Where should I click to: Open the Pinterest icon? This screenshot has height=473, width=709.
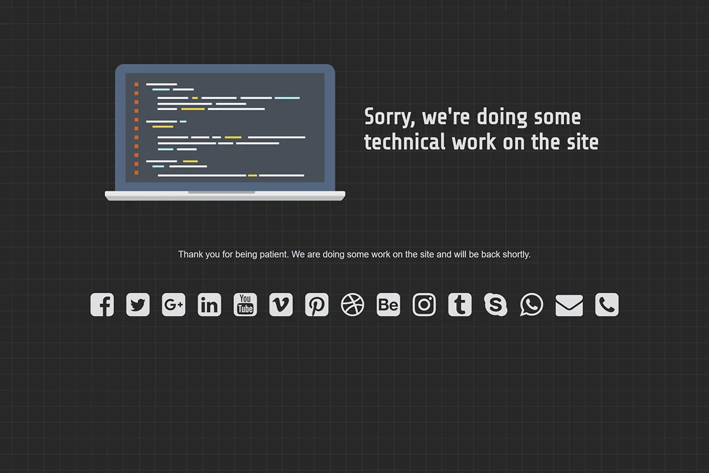point(317,304)
